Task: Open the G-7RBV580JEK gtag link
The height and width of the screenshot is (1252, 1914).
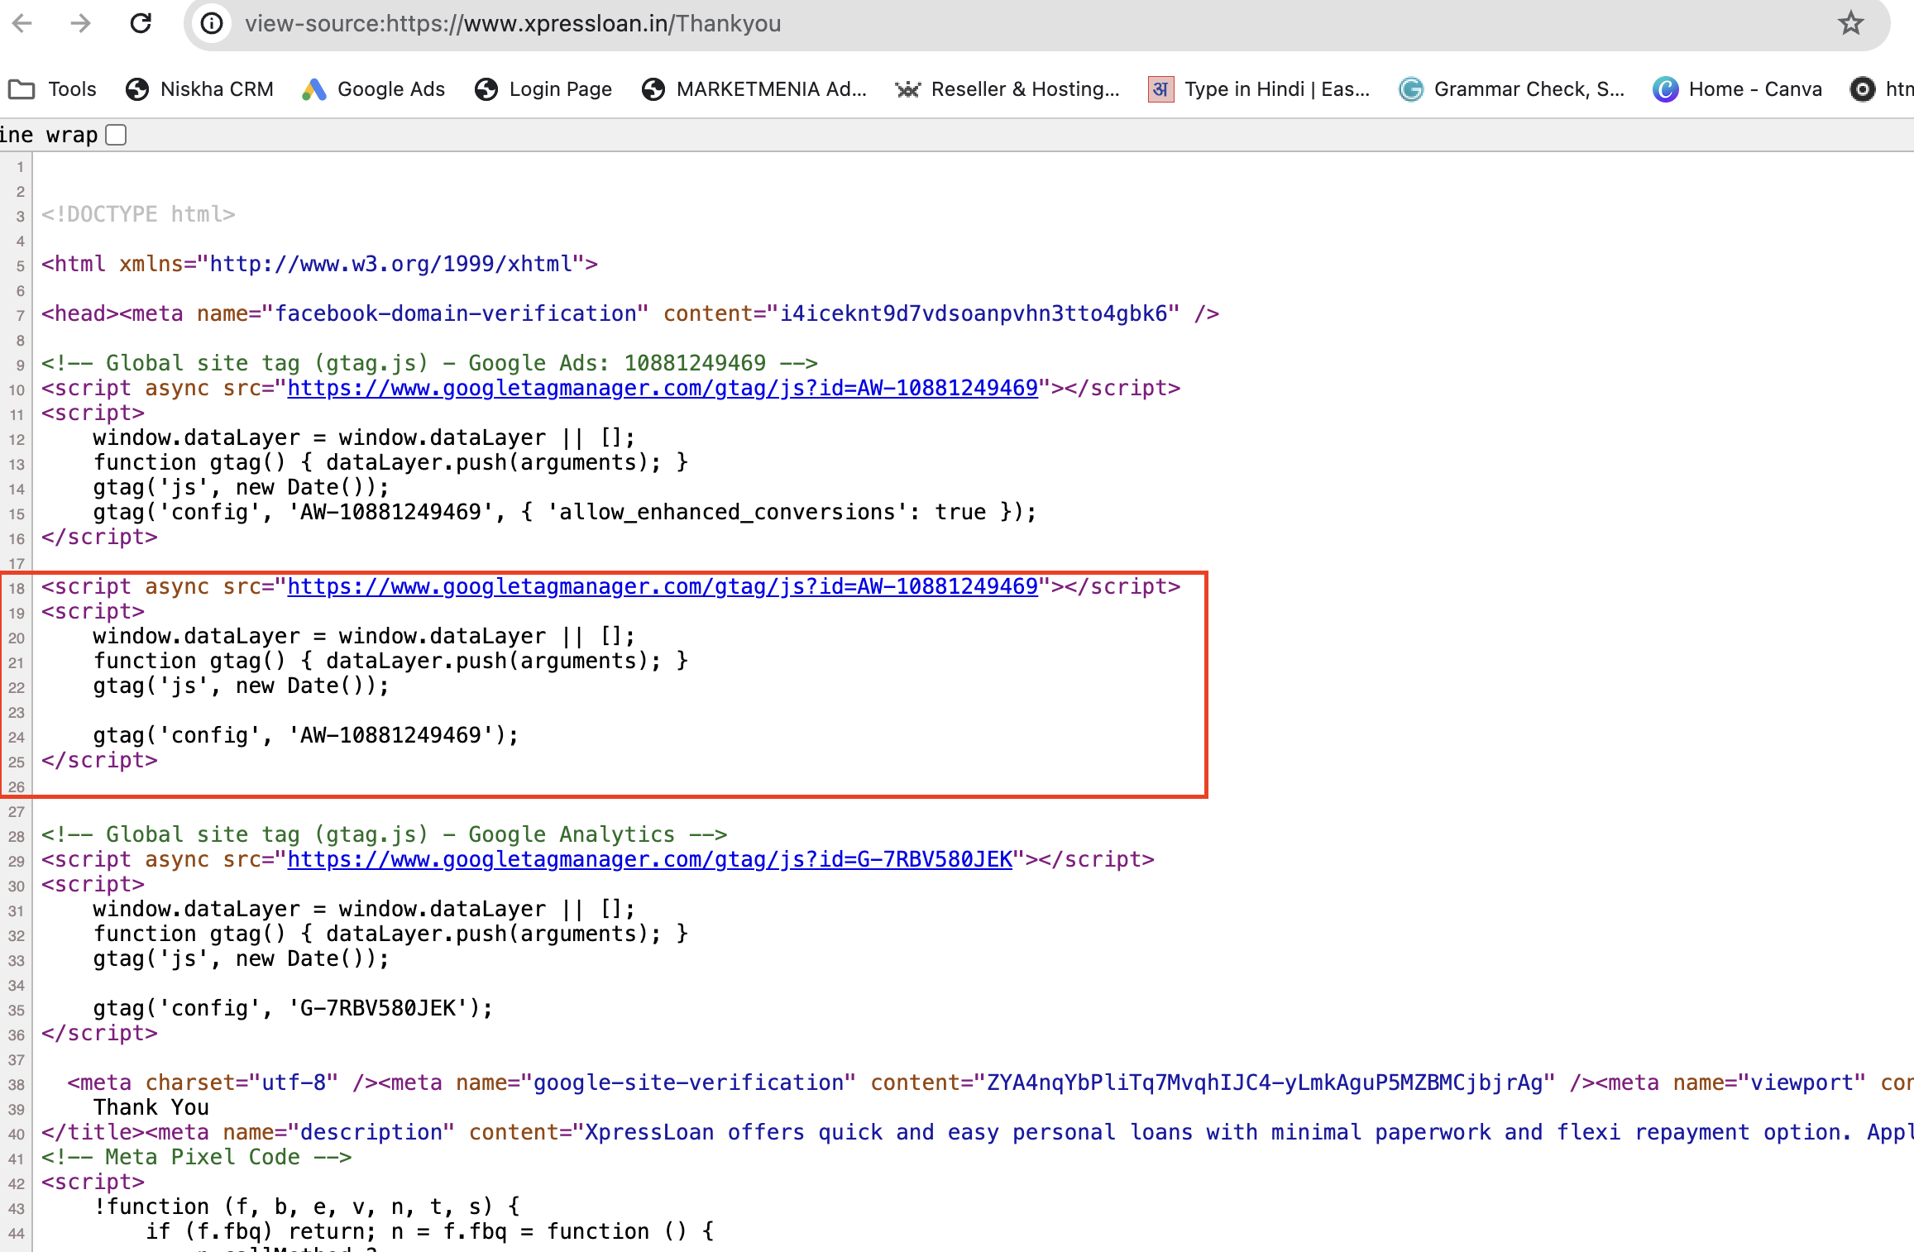Action: (649, 859)
